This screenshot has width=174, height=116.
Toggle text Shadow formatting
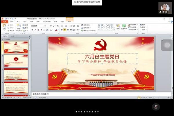(x=41, y=30)
